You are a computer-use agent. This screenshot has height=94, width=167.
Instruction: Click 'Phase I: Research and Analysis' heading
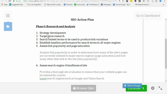[x=56, y=26]
